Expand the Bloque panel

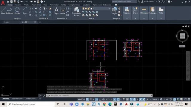(117, 18)
